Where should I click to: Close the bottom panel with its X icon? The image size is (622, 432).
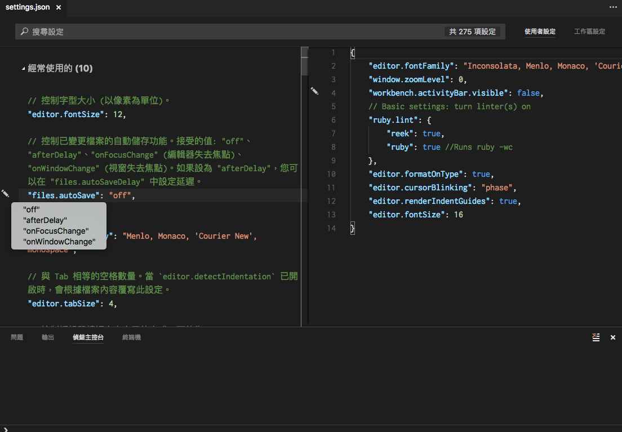click(612, 337)
